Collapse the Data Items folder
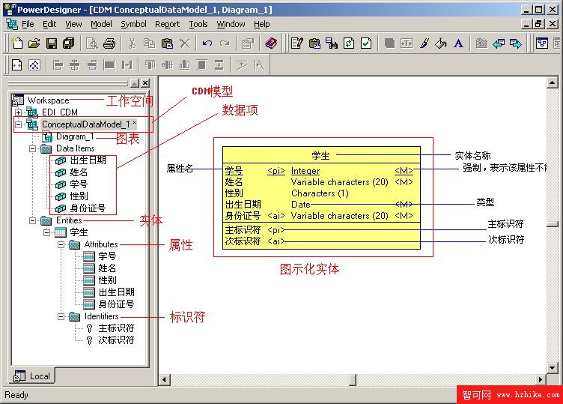 (32, 148)
